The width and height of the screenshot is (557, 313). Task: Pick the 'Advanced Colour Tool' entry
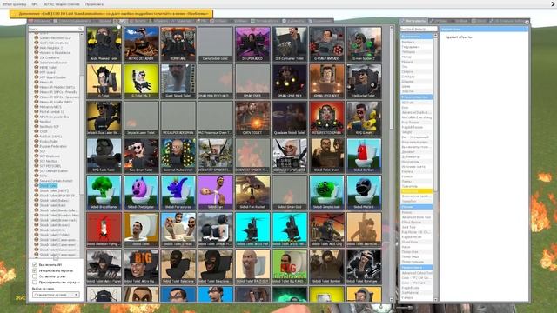coord(417,273)
